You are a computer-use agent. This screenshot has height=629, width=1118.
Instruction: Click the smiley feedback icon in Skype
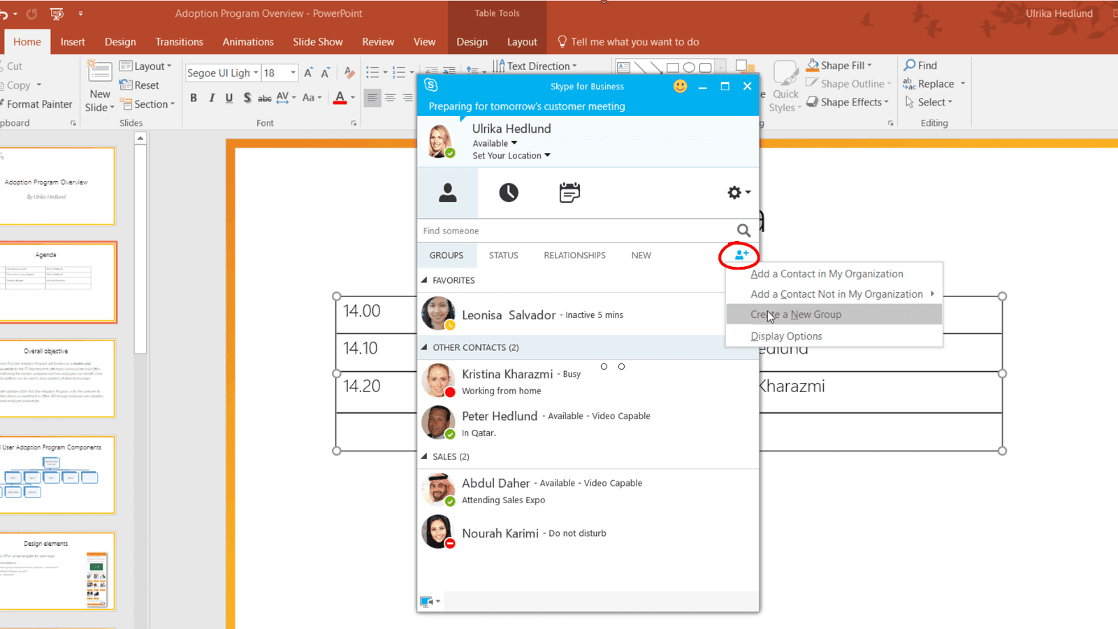pyautogui.click(x=680, y=86)
